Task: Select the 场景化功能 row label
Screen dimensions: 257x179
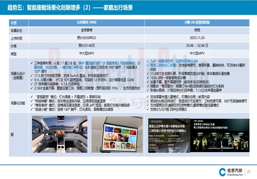Action: tap(18, 103)
